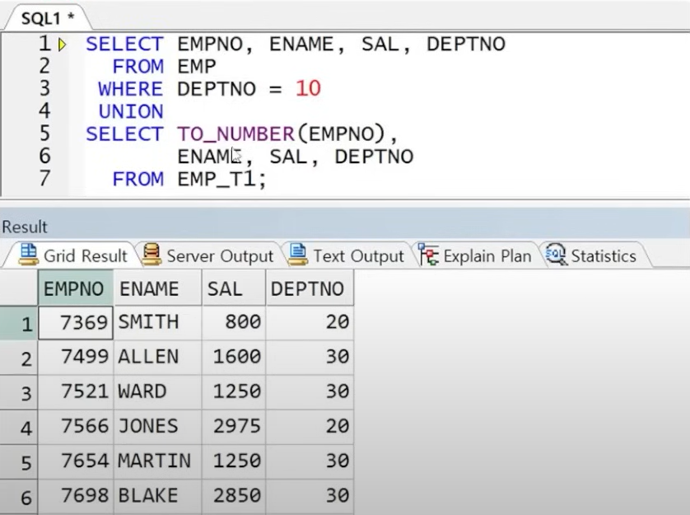Select the ENAME column header
Image resolution: width=690 pixels, height=515 pixels.
coord(157,288)
